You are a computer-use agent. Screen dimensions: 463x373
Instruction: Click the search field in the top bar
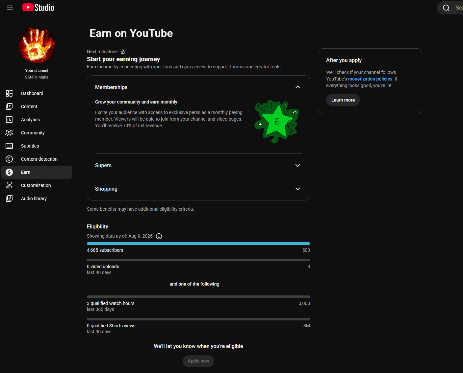tap(450, 8)
